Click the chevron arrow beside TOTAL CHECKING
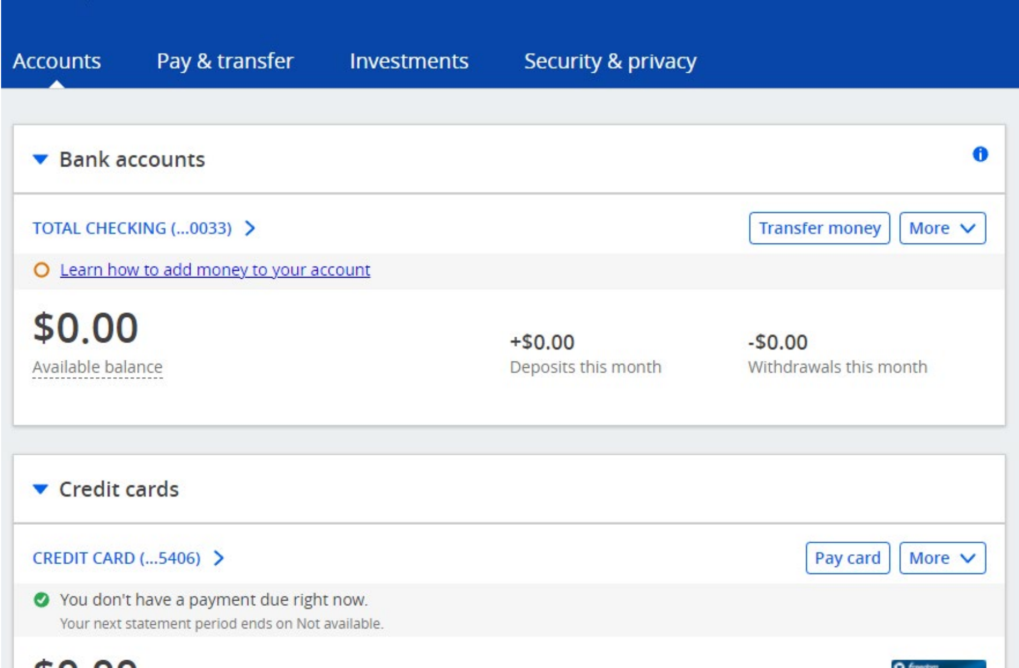1019x668 pixels. [x=250, y=228]
